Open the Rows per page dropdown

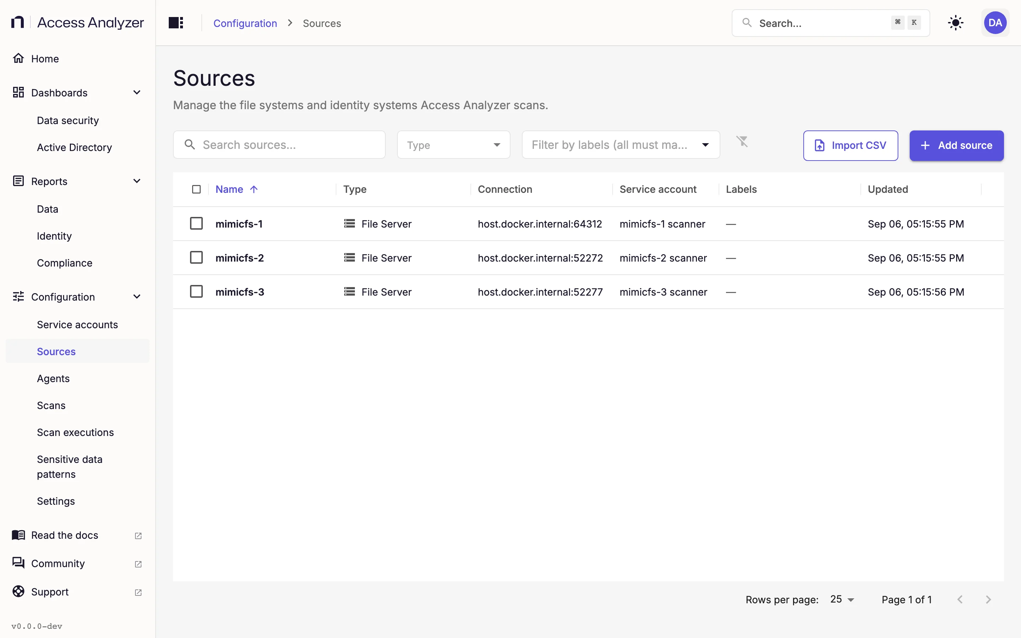click(x=842, y=600)
